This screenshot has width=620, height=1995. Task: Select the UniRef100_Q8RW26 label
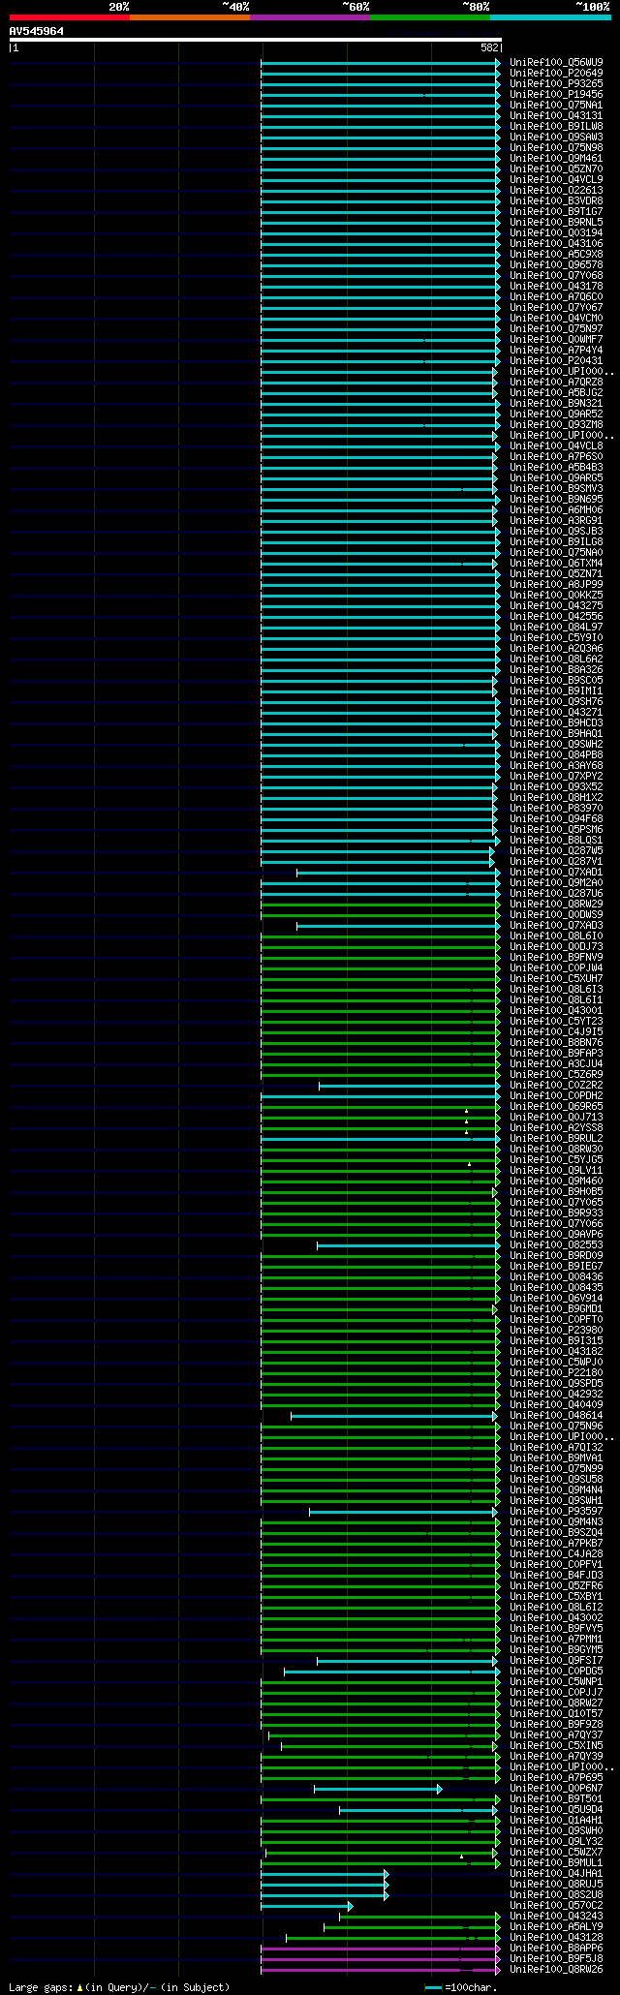point(556,1969)
